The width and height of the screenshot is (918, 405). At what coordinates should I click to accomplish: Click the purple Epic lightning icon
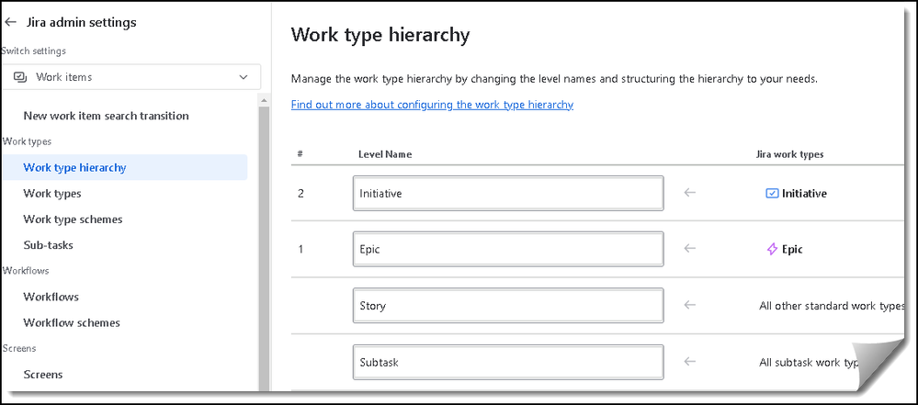[x=772, y=249]
